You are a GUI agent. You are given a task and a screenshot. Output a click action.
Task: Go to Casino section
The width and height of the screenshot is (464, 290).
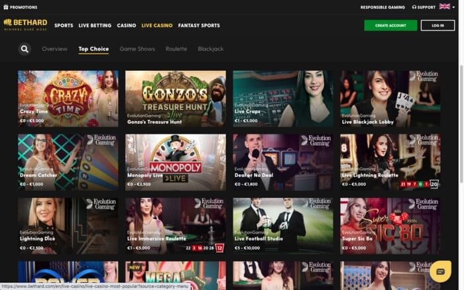click(127, 25)
